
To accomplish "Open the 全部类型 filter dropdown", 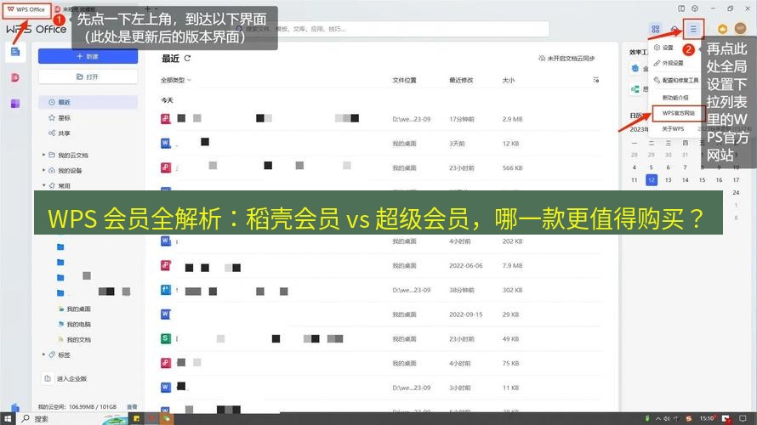I will pyautogui.click(x=176, y=80).
